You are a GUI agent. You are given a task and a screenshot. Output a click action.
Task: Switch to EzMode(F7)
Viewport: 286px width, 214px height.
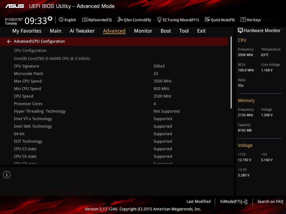click(x=234, y=202)
